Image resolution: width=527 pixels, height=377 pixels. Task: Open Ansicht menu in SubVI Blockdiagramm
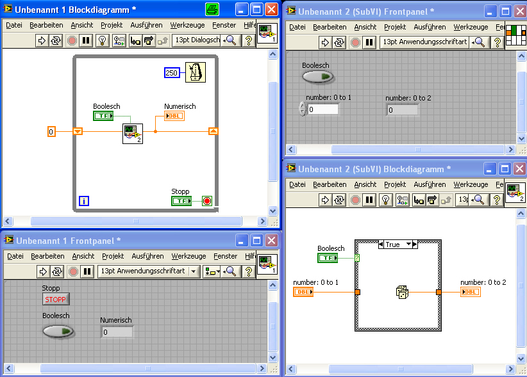pos(365,184)
